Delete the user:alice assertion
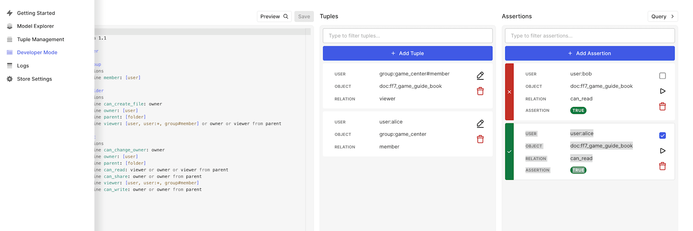This screenshot has height=231, width=693. tap(662, 166)
